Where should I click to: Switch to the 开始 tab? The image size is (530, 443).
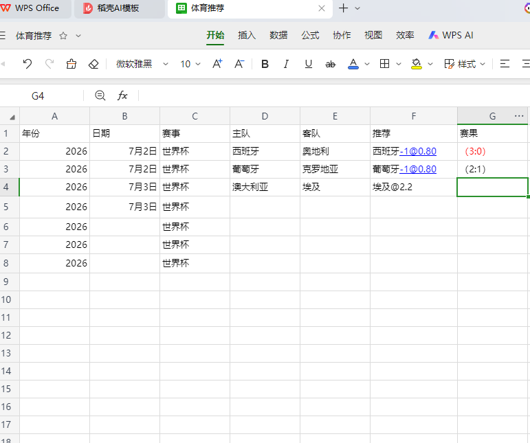point(215,35)
